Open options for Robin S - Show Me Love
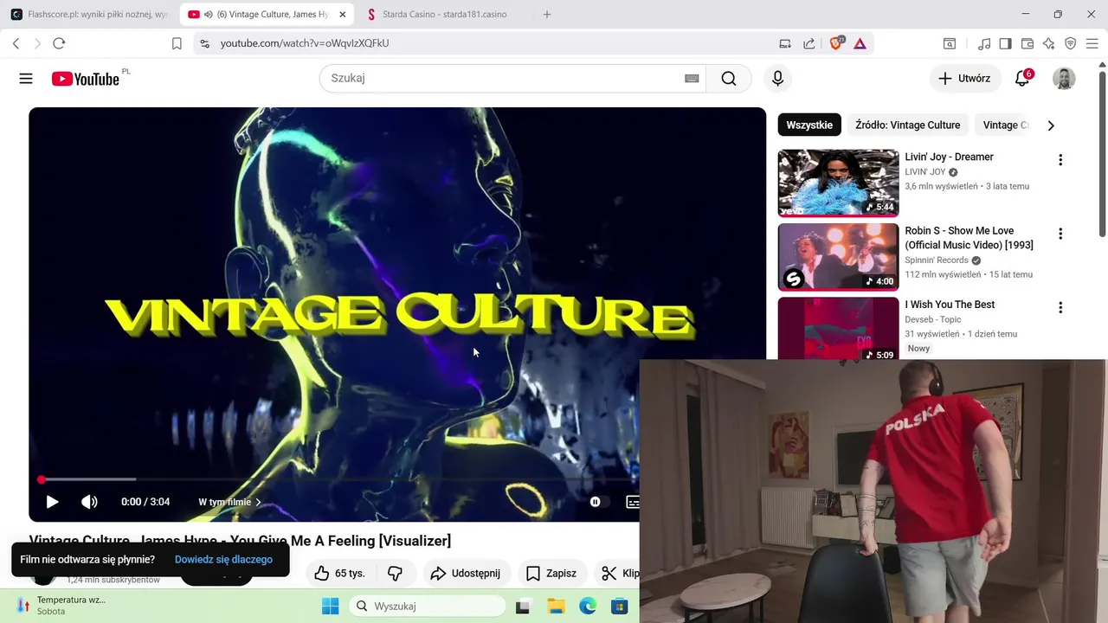Screen dimensions: 1108x623 [1060, 234]
